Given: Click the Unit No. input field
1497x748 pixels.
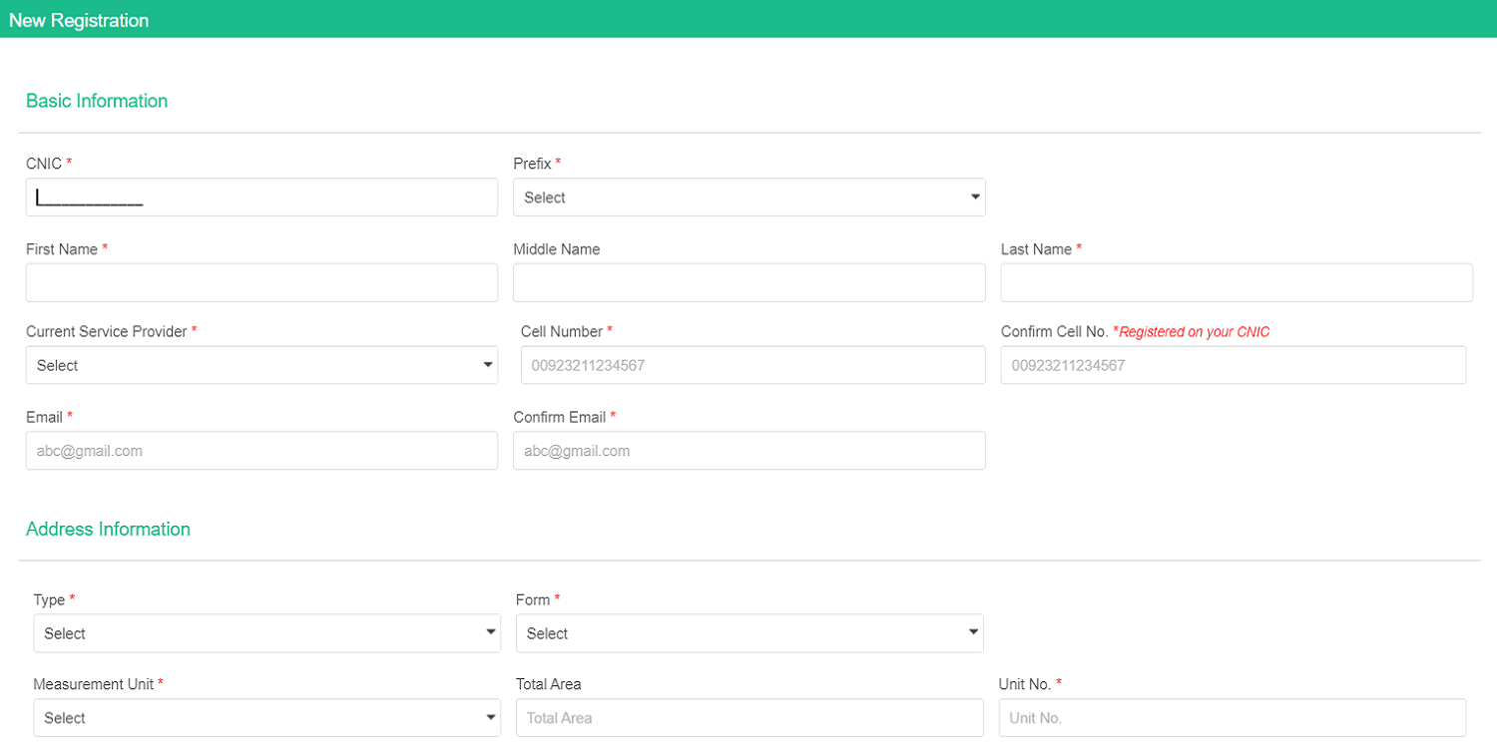Looking at the screenshot, I should [x=1232, y=718].
